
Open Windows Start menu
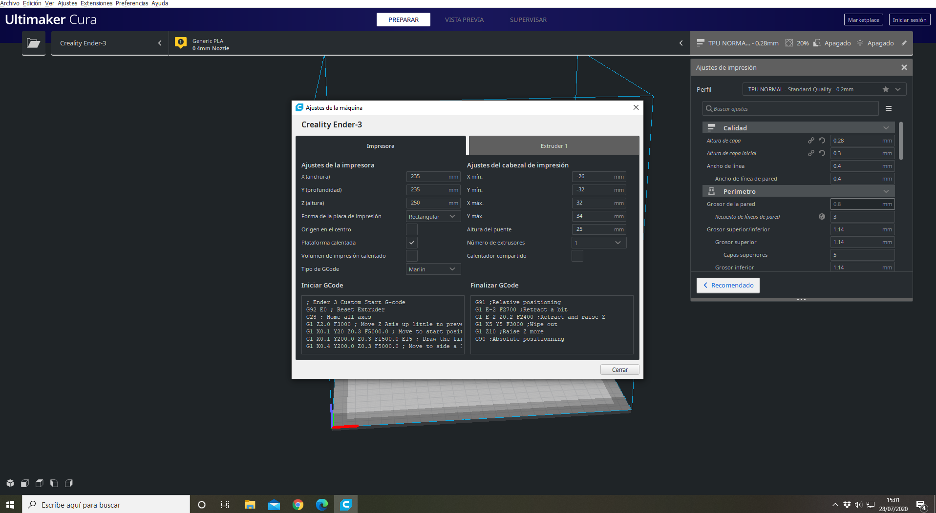(x=10, y=504)
